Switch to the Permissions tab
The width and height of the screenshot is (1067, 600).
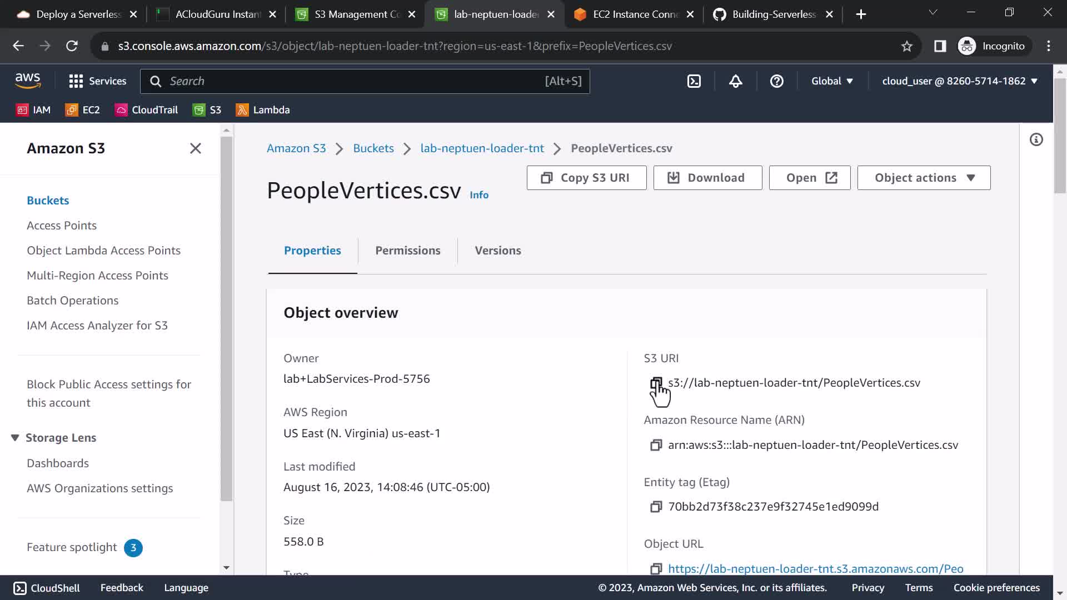coord(407,251)
